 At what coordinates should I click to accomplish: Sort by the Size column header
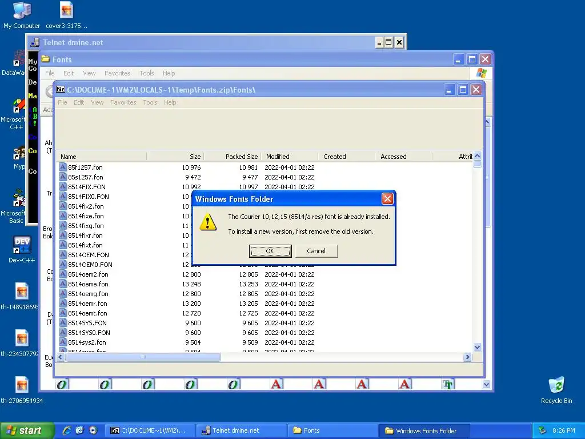175,157
